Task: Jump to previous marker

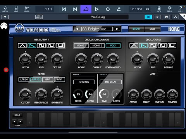Action: pos(64,9)
